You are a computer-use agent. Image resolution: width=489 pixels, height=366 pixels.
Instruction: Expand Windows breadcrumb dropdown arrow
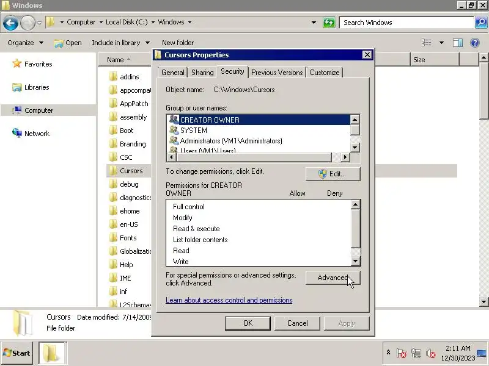point(189,22)
